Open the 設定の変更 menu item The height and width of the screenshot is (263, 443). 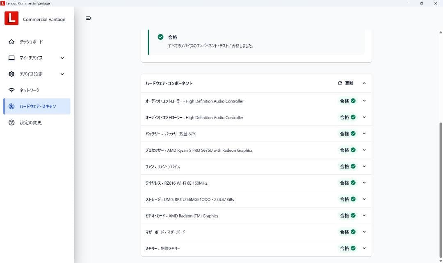click(31, 123)
